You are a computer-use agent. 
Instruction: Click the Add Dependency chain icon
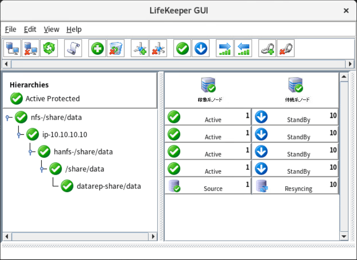point(267,48)
